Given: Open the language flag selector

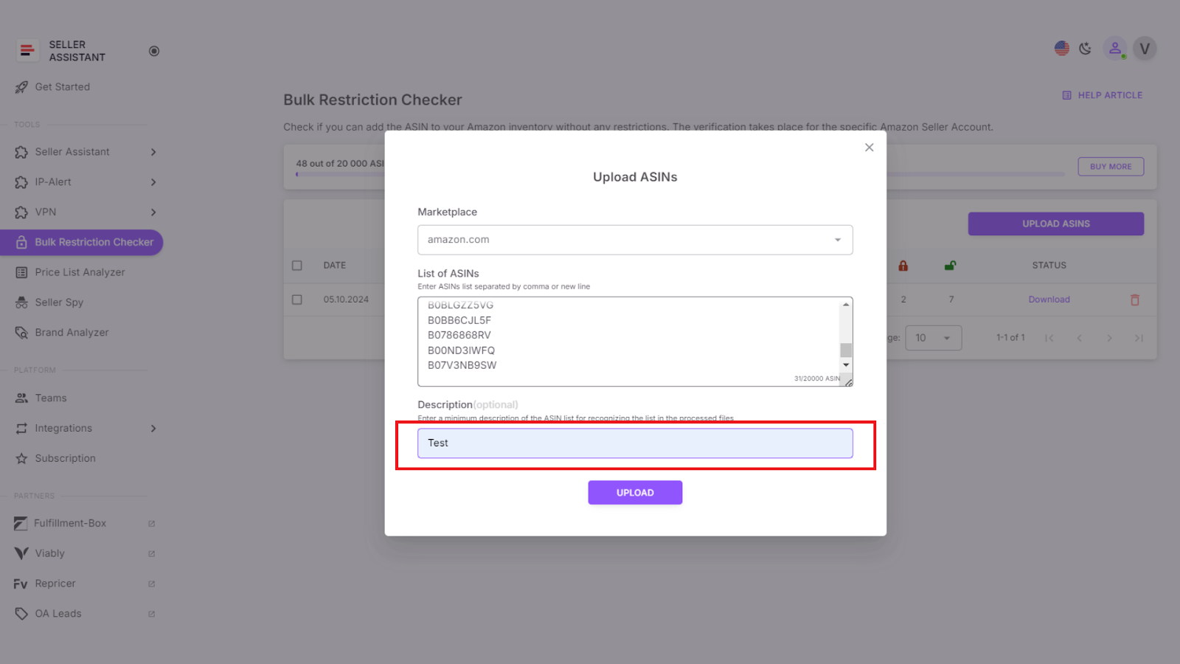Looking at the screenshot, I should pyautogui.click(x=1061, y=48).
